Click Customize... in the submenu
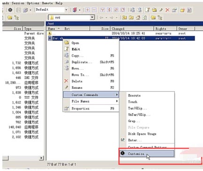This screenshot has height=171, width=203. (x=147, y=154)
